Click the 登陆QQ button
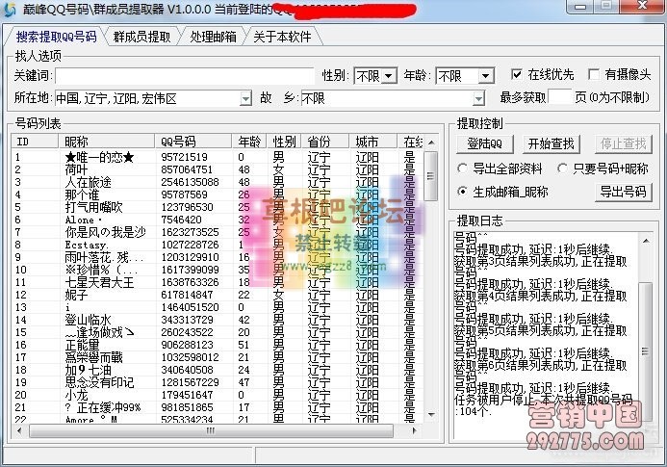This screenshot has width=667, height=467. tap(484, 143)
